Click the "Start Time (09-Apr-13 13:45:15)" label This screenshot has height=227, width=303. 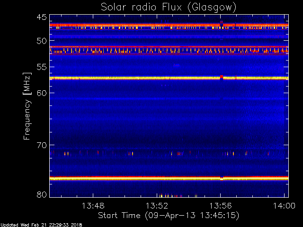pyautogui.click(x=169, y=216)
